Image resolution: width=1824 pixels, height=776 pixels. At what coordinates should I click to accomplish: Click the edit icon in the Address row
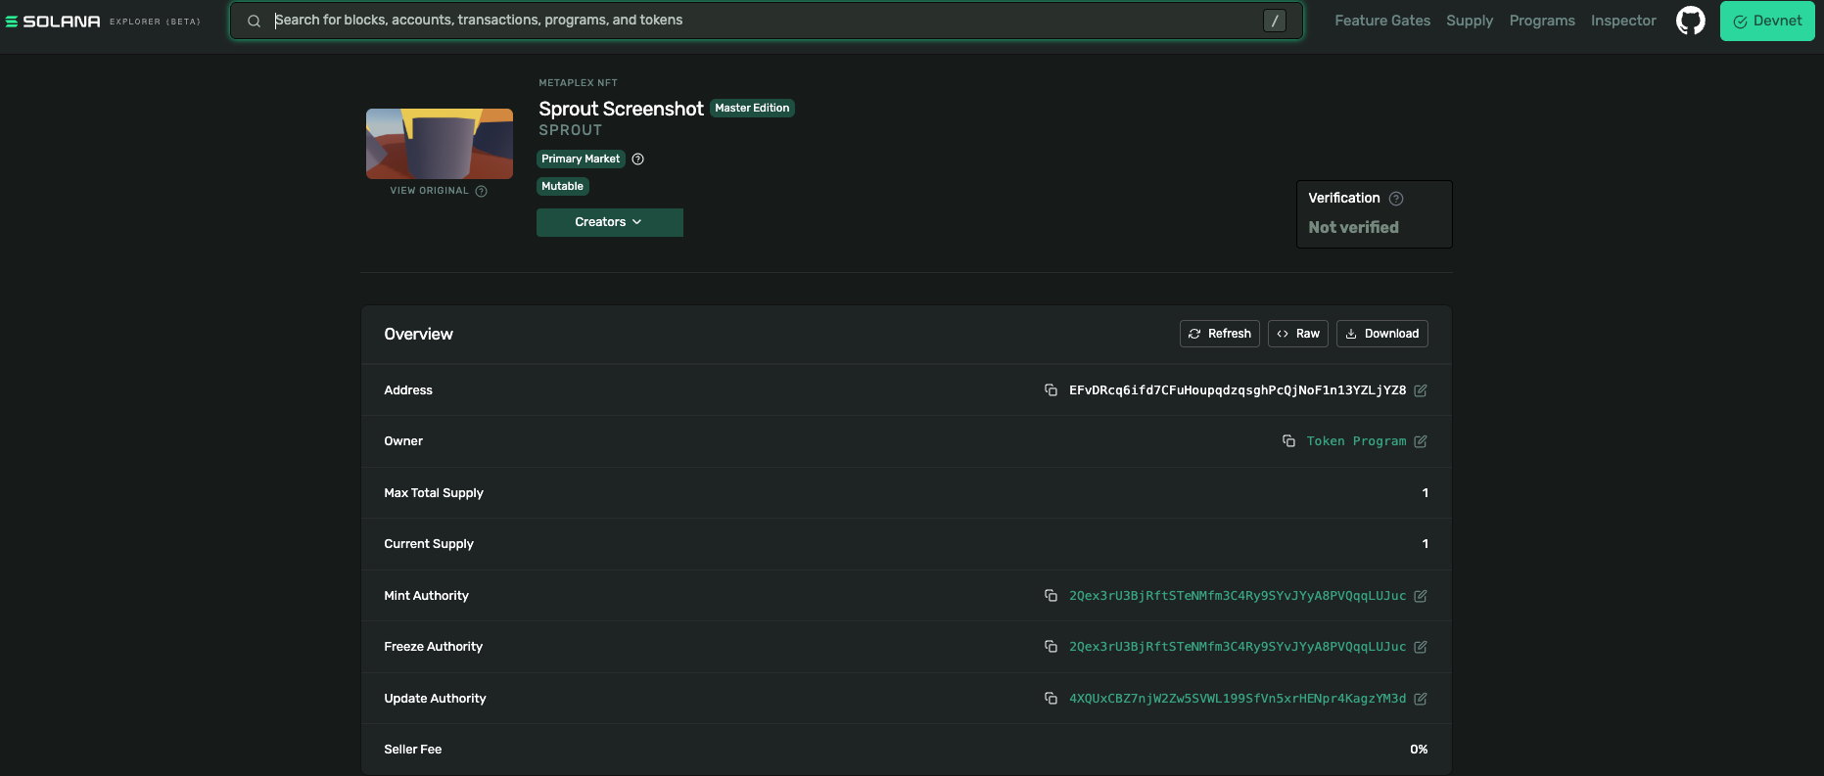[x=1421, y=390]
